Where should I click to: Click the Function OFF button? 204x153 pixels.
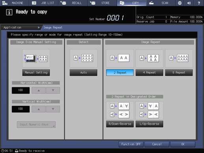[x=131, y=144]
